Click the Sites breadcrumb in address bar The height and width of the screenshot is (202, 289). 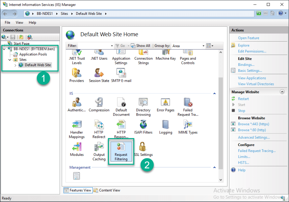click(64, 14)
